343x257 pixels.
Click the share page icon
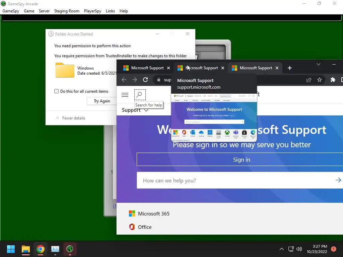click(308, 80)
